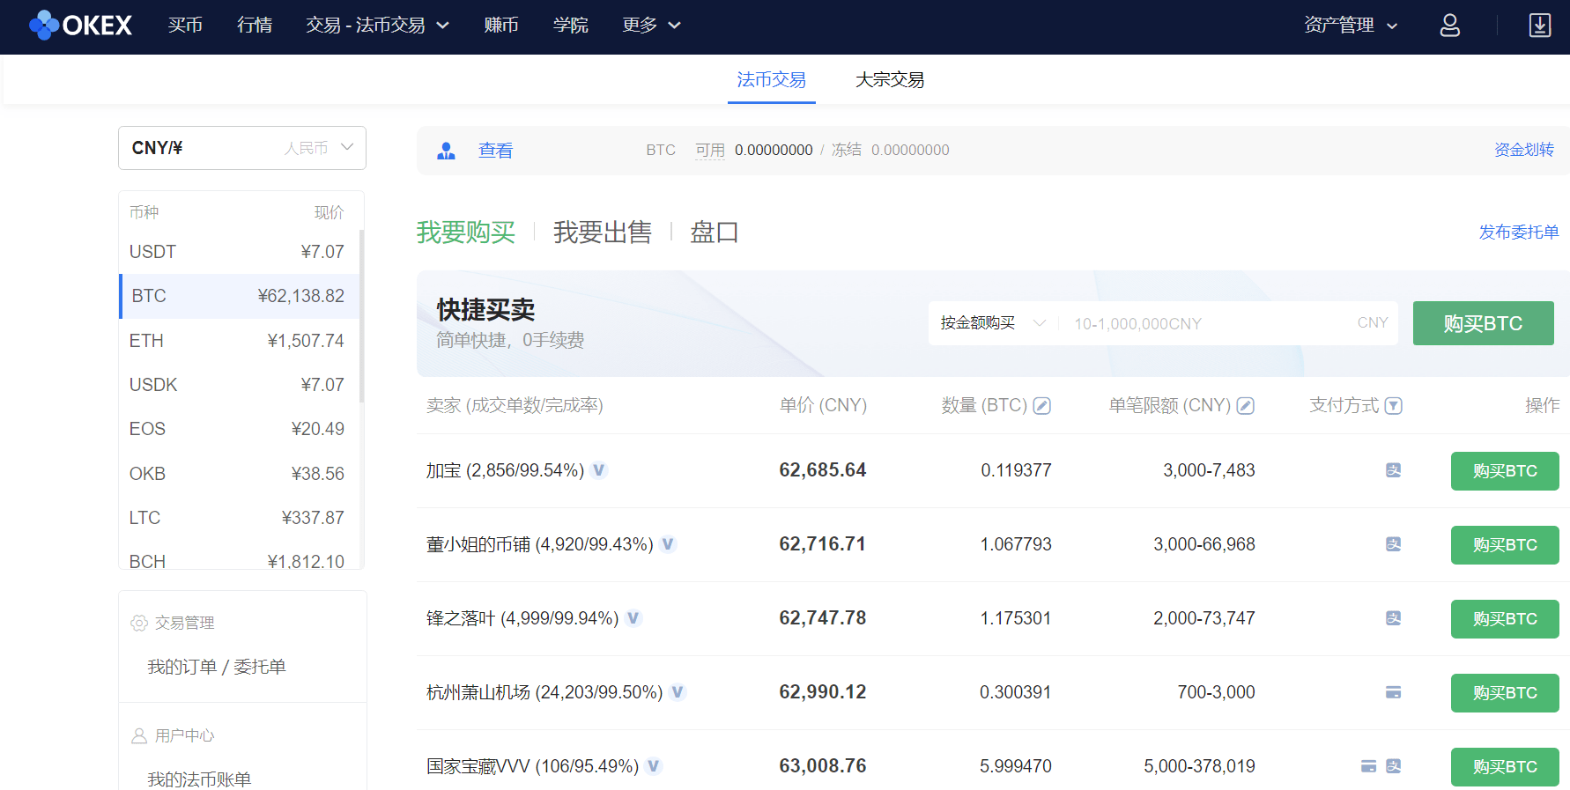Open 学院 in the top navigation
Screen dimensions: 1570x790
[571, 26]
